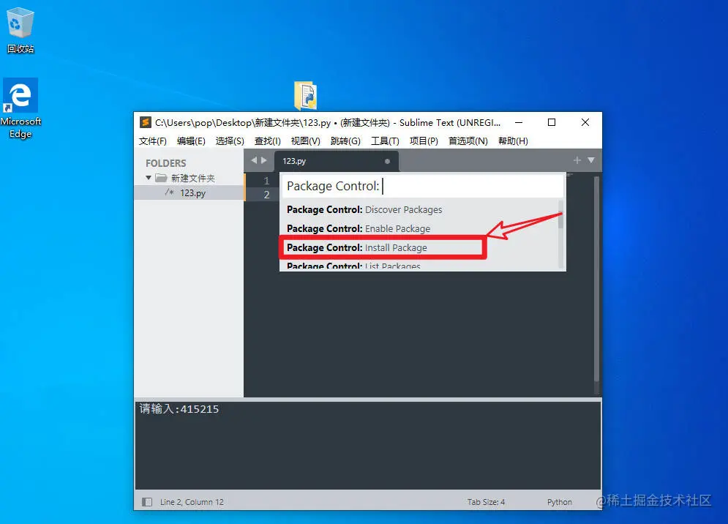
Task: Open the 首选项(N) menu
Action: 468,141
